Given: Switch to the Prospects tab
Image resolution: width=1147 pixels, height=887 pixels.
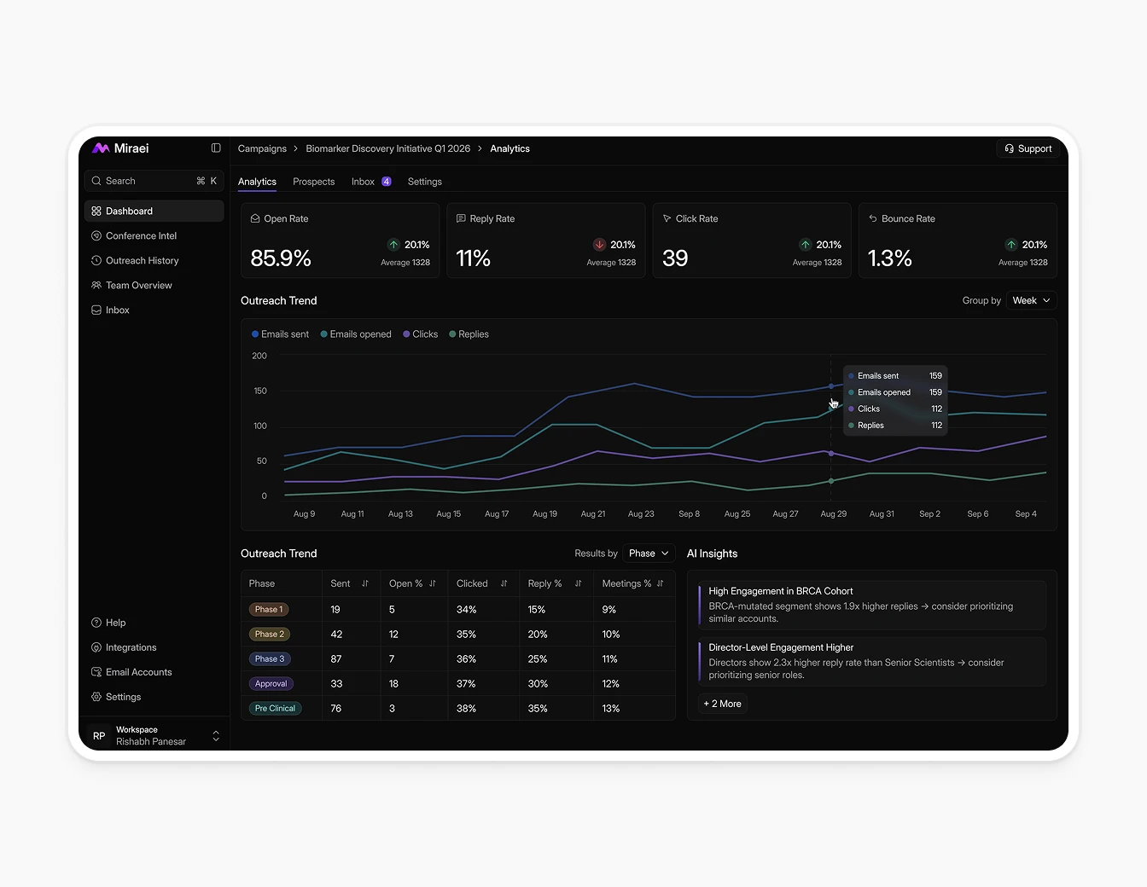Looking at the screenshot, I should [313, 181].
